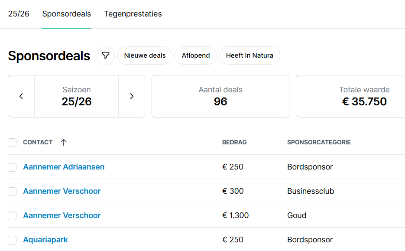Select checkbox for Aannemer Verschoor Businessclub deal
Image resolution: width=405 pixels, height=251 pixels.
click(12, 191)
